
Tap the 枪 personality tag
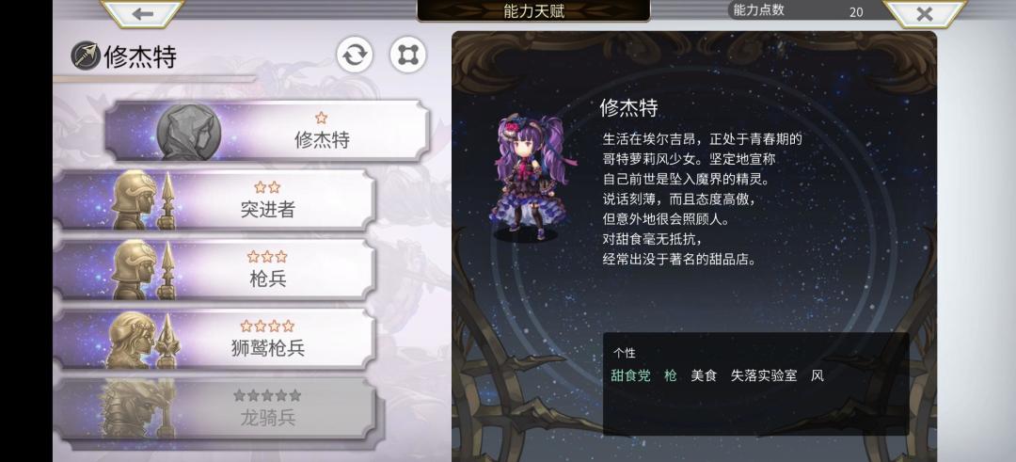point(671,375)
